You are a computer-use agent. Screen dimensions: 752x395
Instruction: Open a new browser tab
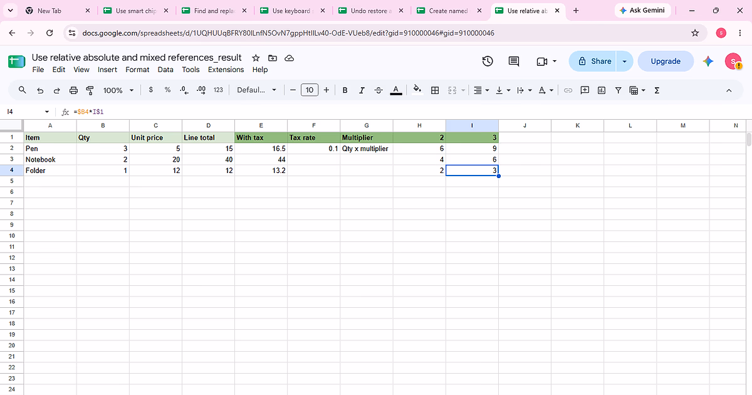pyautogui.click(x=576, y=11)
